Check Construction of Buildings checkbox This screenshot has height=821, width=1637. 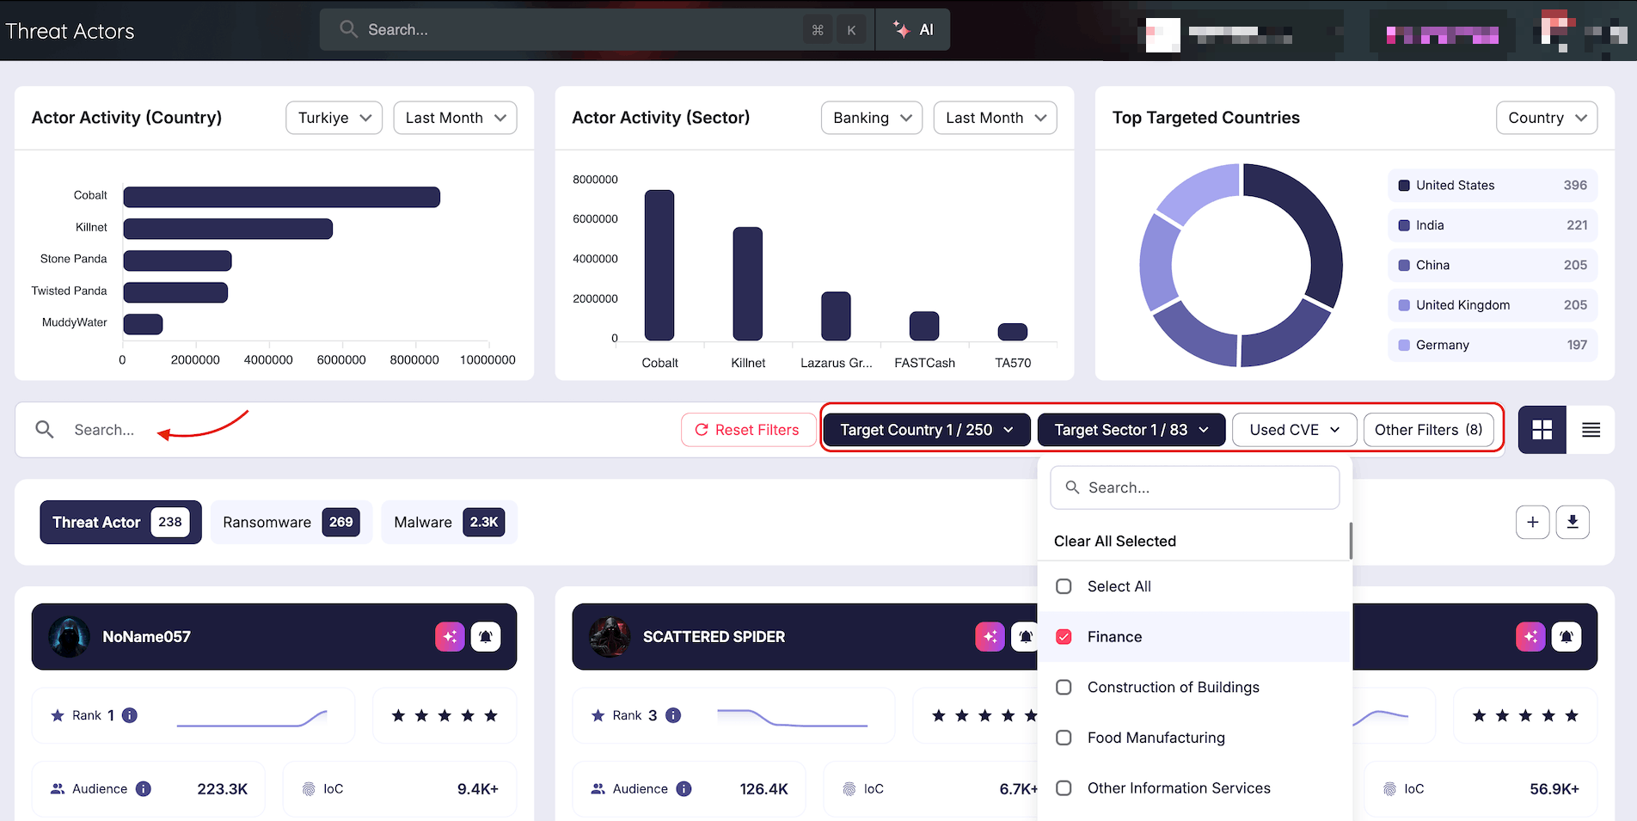point(1064,688)
